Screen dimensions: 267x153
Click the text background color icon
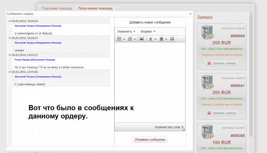(162, 39)
